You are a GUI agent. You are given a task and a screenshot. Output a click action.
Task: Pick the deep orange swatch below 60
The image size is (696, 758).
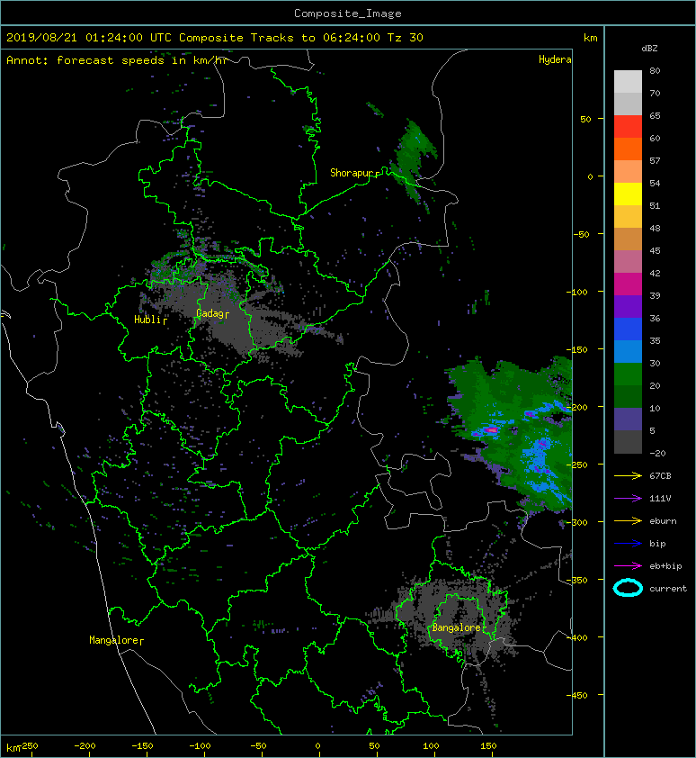coord(628,149)
